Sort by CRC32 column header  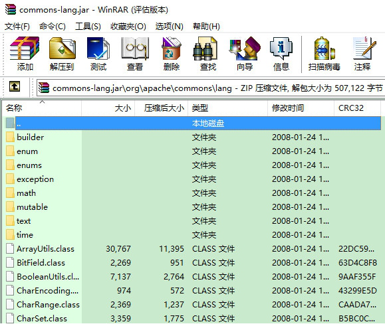[x=358, y=108]
